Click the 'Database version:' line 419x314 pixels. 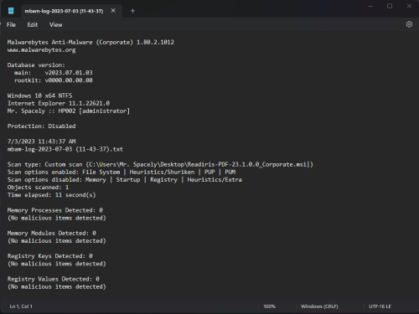pos(36,65)
